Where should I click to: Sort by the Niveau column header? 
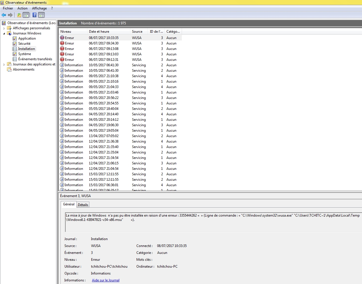(73, 32)
